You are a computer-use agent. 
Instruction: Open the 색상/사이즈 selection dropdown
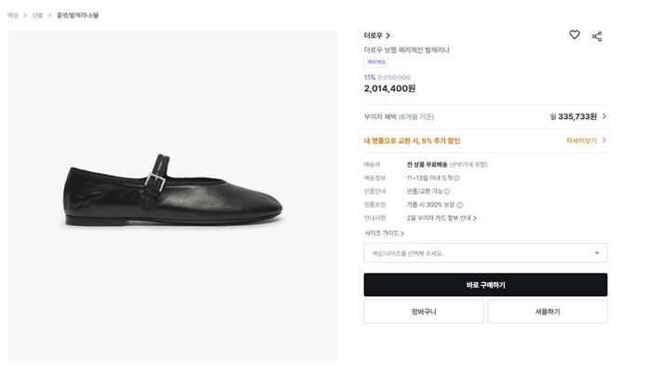point(485,253)
